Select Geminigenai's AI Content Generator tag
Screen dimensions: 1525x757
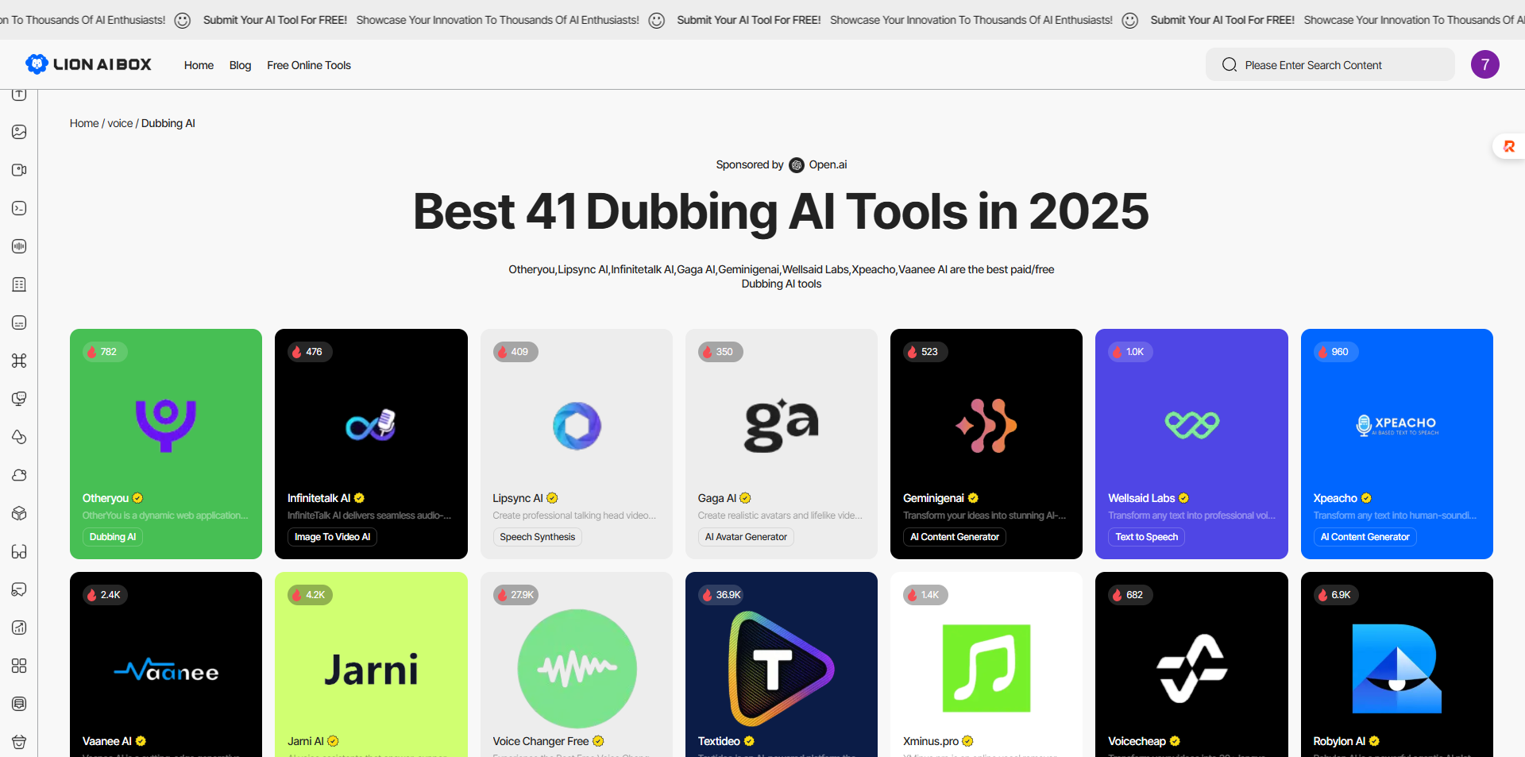[x=955, y=537]
